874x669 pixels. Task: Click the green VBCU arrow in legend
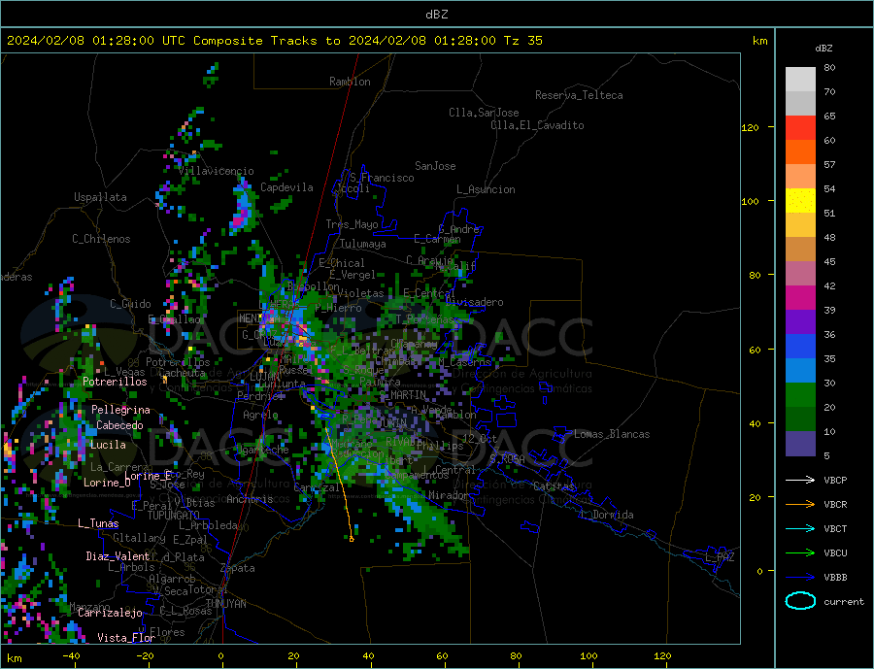800,553
